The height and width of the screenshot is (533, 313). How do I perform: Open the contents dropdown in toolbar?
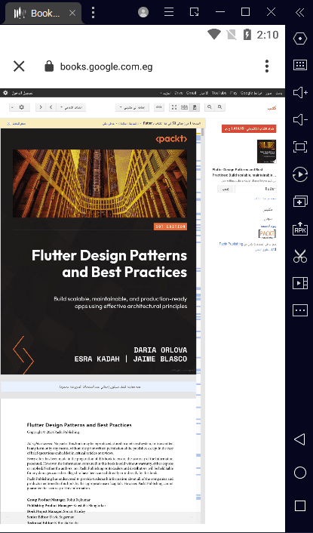[71, 107]
